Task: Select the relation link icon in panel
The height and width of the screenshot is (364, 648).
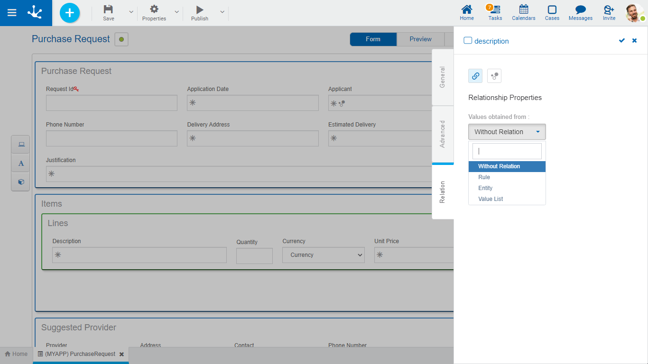Action: tap(475, 76)
